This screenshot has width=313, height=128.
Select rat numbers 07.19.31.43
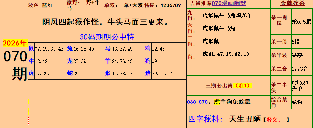coord(49,49)
